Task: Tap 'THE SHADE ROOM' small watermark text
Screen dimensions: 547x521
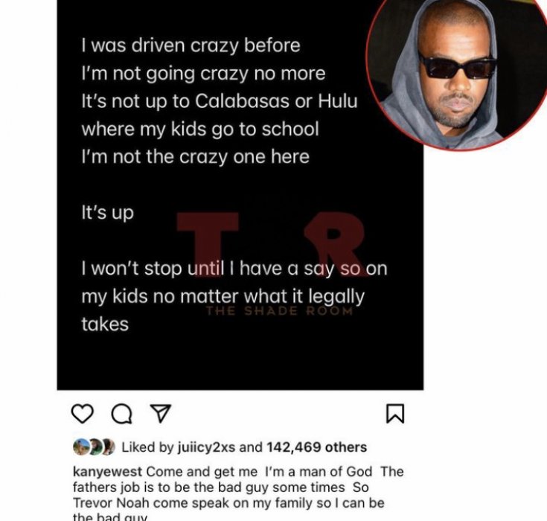Action: 279,310
